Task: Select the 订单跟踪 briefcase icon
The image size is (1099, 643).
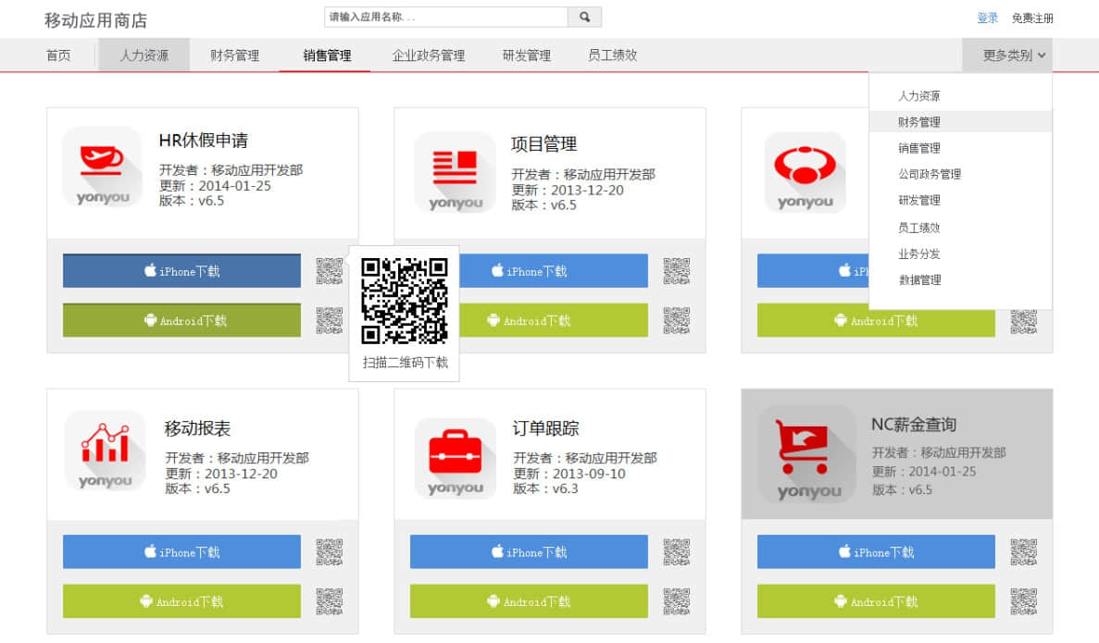Action: tap(455, 458)
